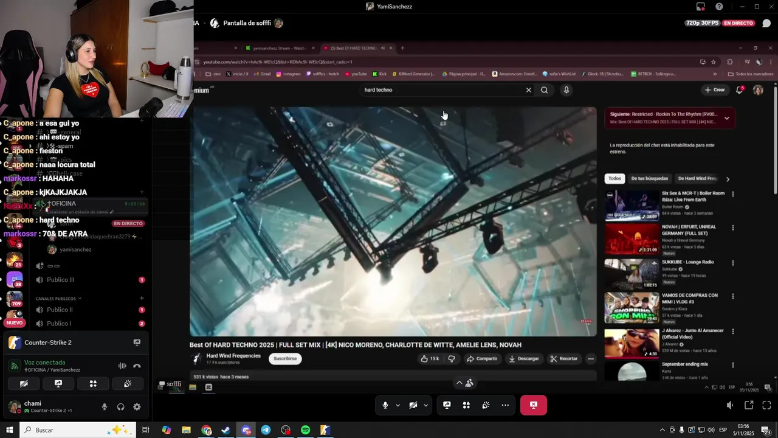
Task: Open options for VAMOS DE COMPRAS video
Action: [x=732, y=297]
